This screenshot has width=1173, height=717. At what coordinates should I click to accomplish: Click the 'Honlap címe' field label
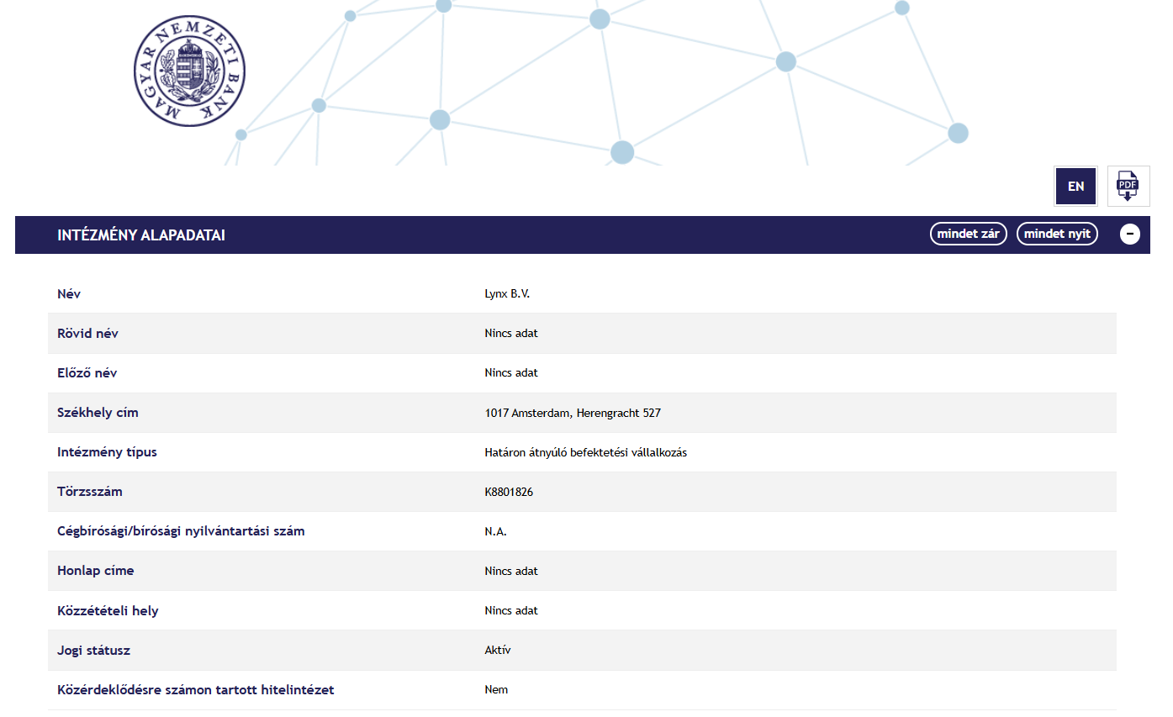95,571
